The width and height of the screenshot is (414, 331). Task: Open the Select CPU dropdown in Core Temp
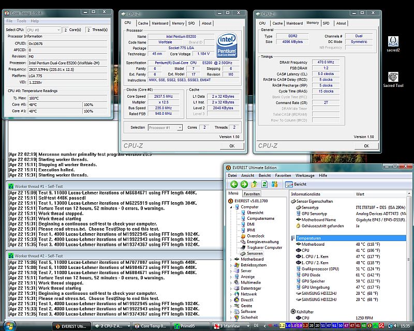click(43, 30)
